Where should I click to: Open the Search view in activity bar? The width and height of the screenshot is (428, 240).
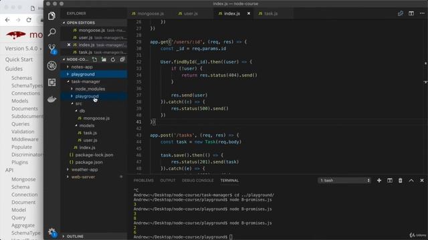(x=51, y=32)
